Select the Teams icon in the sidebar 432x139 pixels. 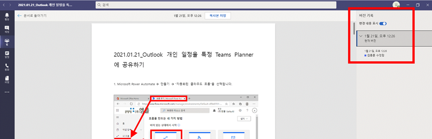coord(7,42)
